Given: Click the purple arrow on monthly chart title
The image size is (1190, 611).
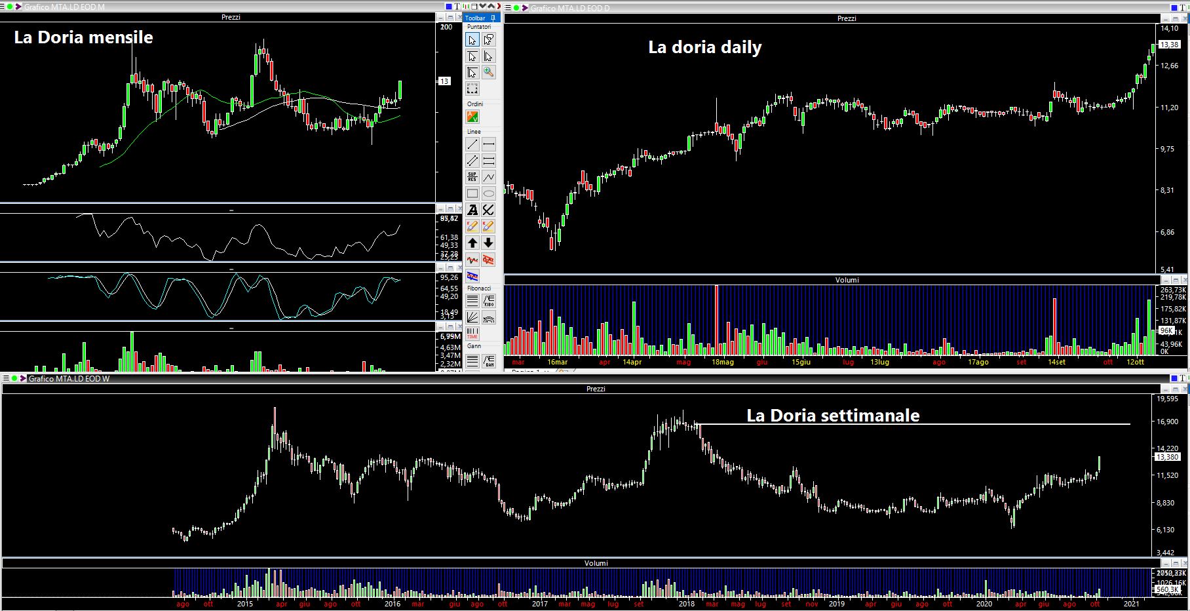Looking at the screenshot, I should coord(18,7).
